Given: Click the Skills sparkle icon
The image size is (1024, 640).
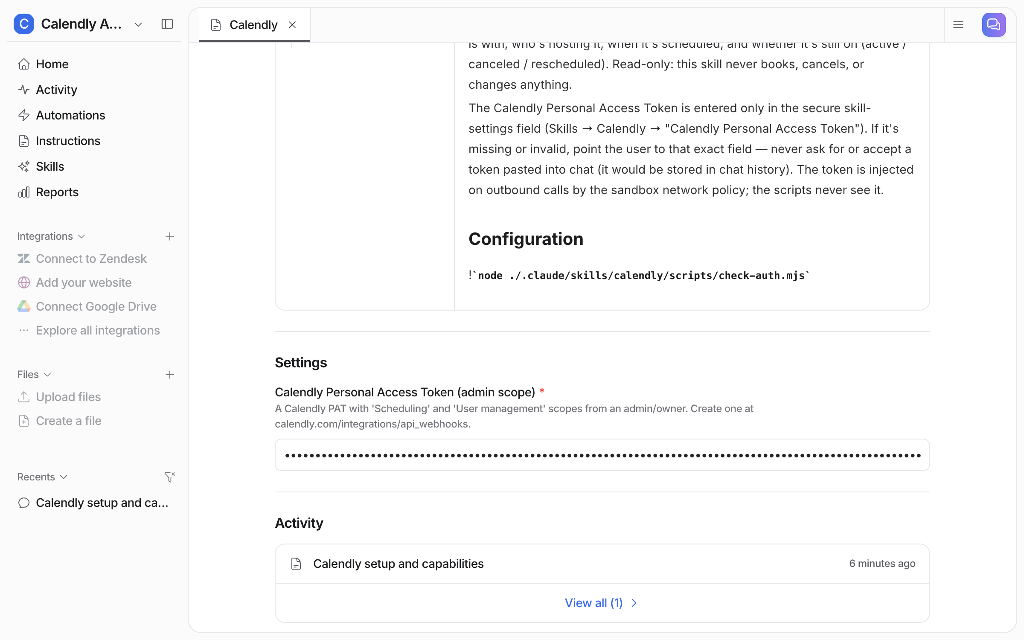Looking at the screenshot, I should 24,166.
